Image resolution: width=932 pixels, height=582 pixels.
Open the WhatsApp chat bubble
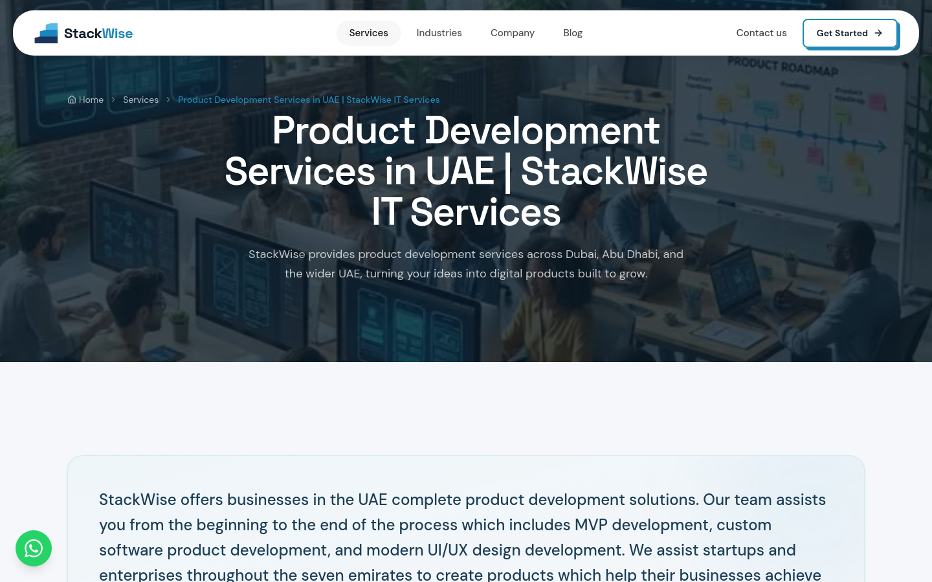point(34,548)
